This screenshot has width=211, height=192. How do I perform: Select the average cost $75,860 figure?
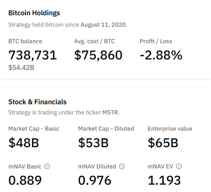pos(98,55)
